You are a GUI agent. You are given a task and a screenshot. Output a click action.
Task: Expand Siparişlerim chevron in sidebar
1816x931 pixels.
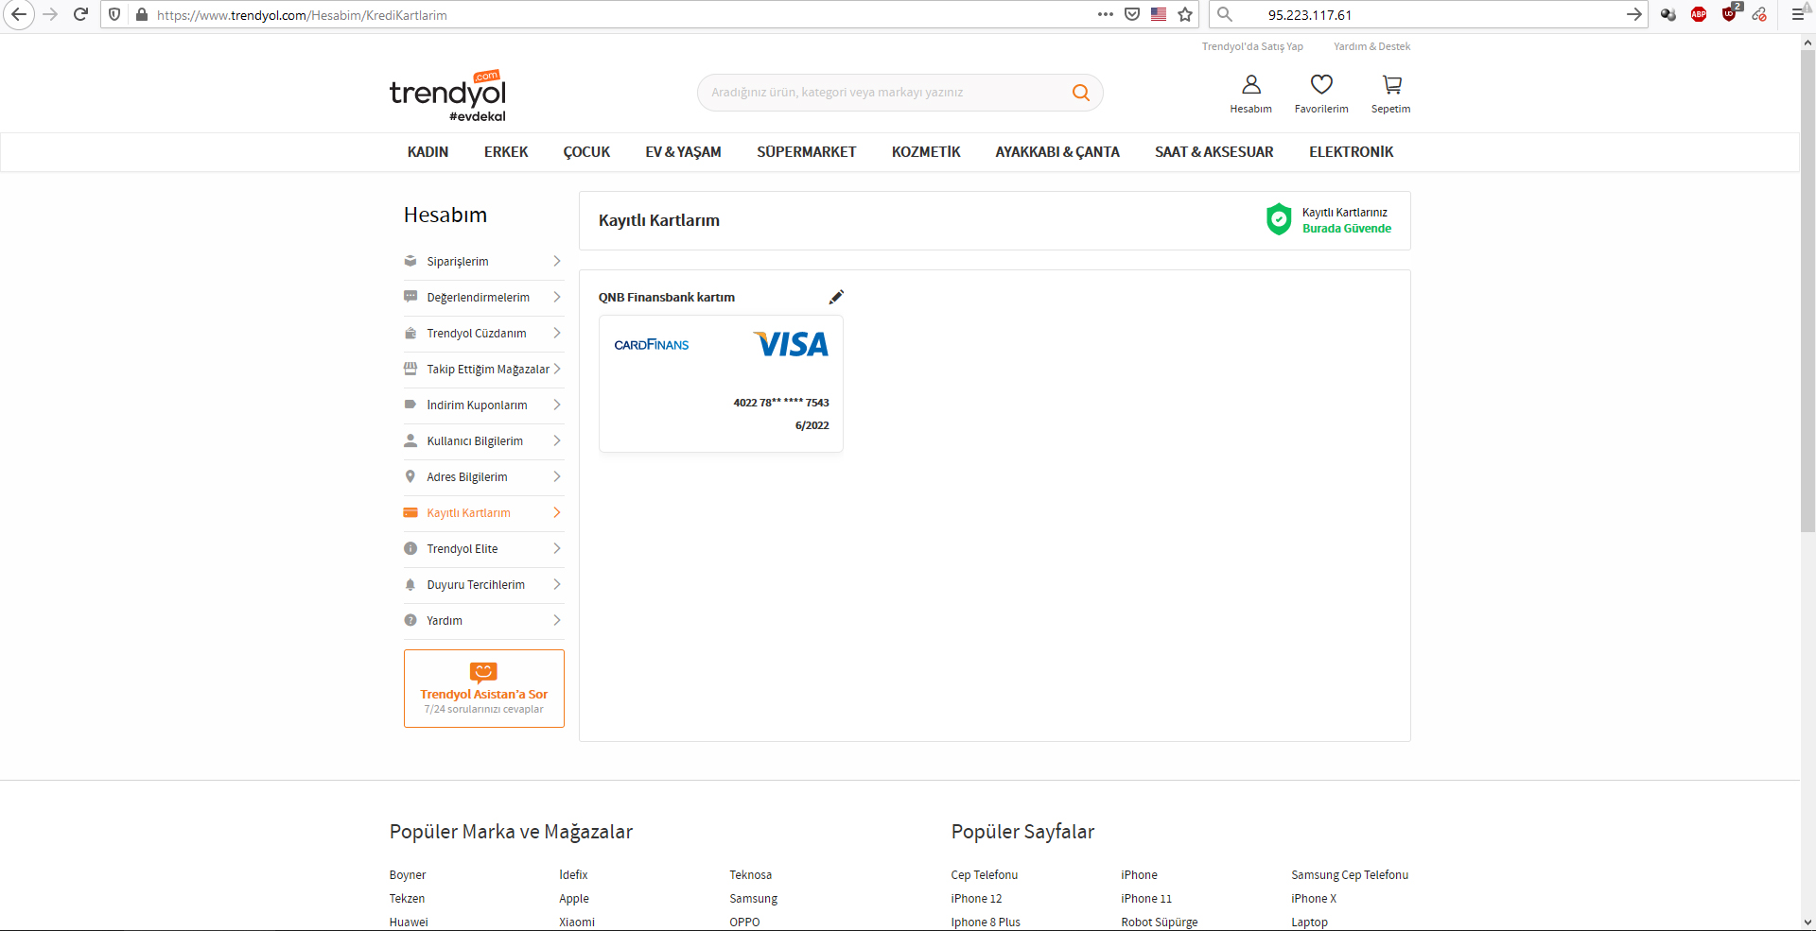tap(556, 262)
